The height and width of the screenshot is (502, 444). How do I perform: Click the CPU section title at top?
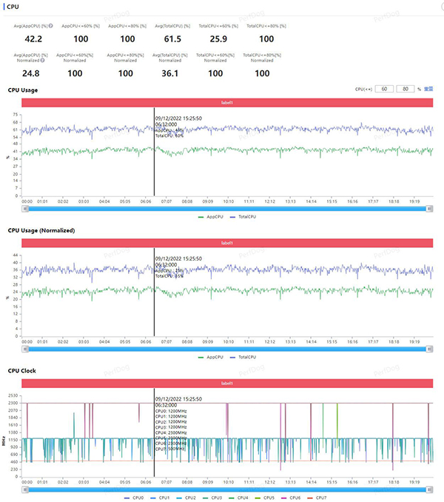pyautogui.click(x=13, y=6)
